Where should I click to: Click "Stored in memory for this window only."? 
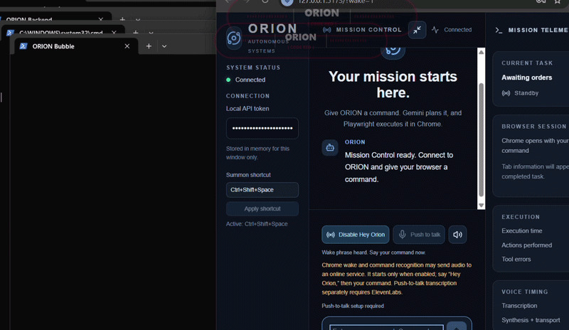(257, 153)
